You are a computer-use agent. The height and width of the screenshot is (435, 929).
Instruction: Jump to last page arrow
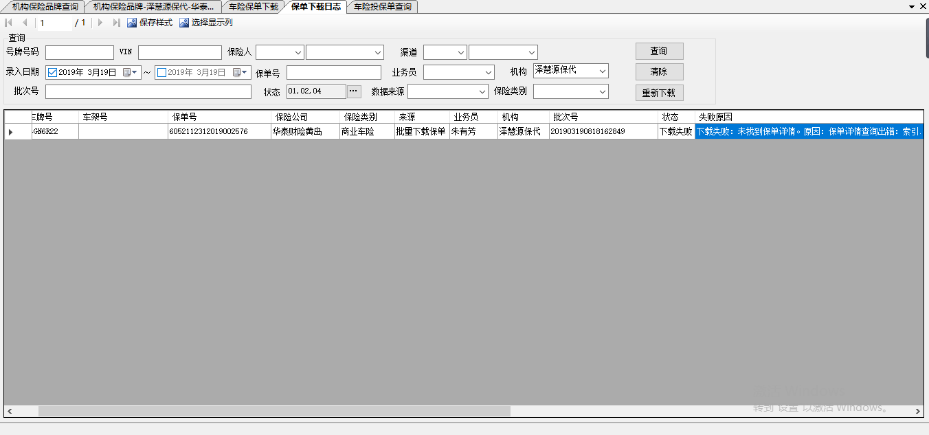coord(116,23)
